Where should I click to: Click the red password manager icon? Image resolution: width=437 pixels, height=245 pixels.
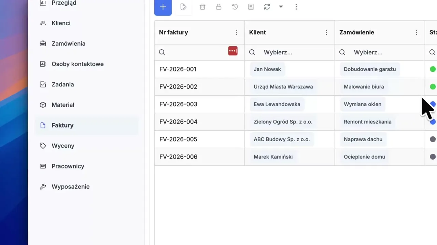[x=233, y=51]
